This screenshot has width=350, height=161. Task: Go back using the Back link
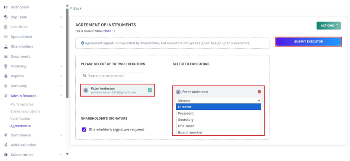(x=76, y=8)
